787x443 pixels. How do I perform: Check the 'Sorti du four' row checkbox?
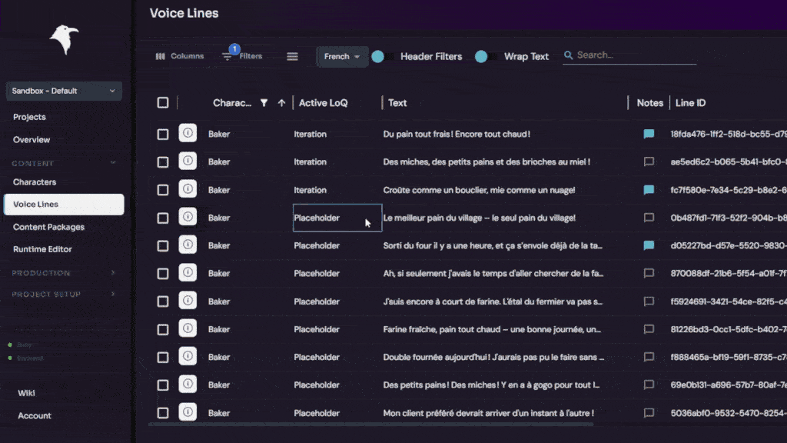click(x=163, y=245)
